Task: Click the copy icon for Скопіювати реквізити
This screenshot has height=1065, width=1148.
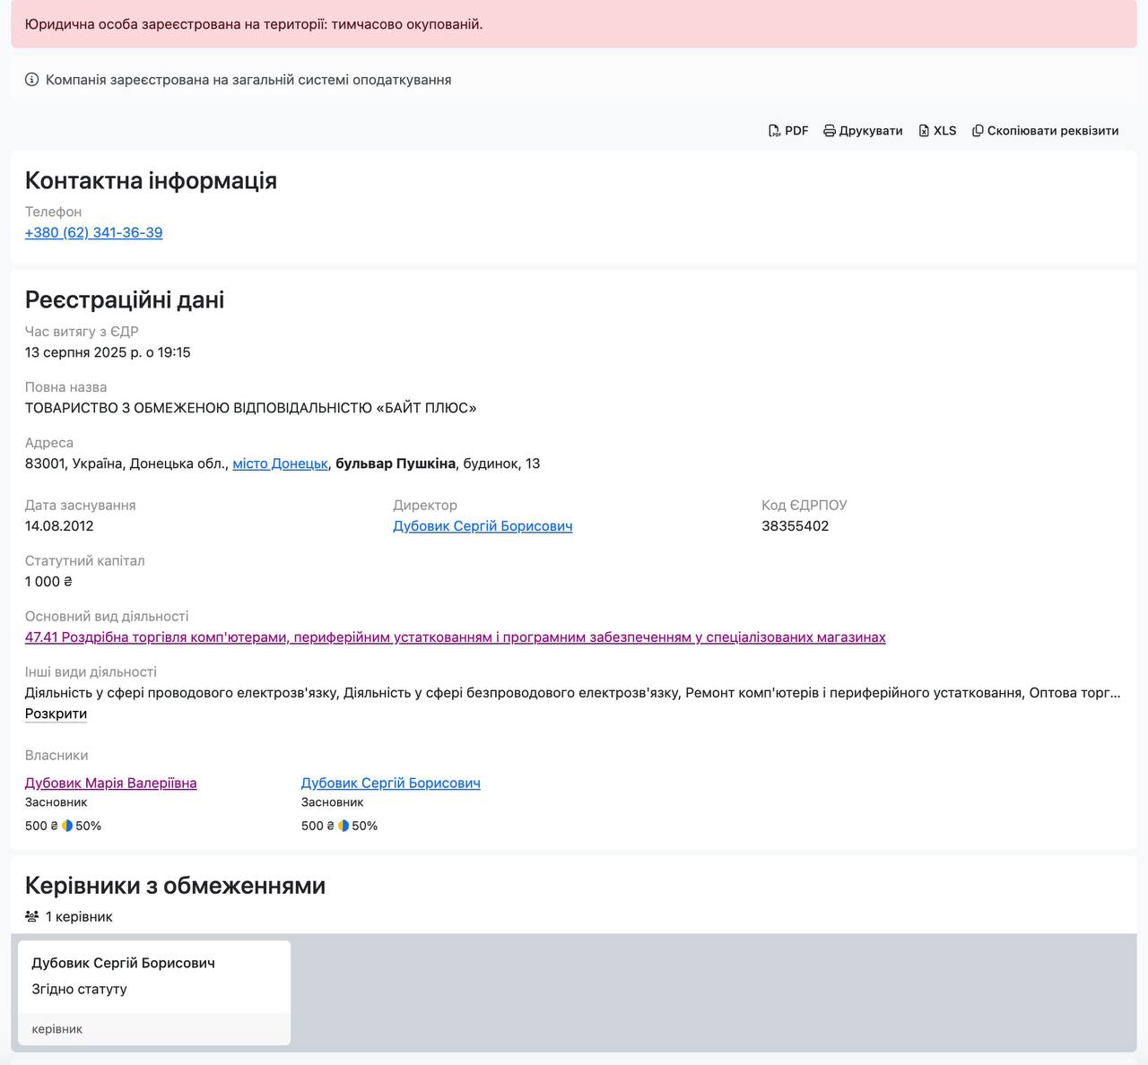Action: [x=978, y=131]
